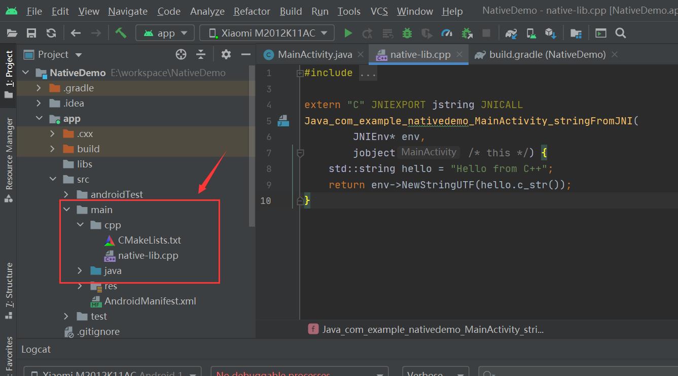Click the Stop square icon
The image size is (678, 376).
click(x=486, y=33)
